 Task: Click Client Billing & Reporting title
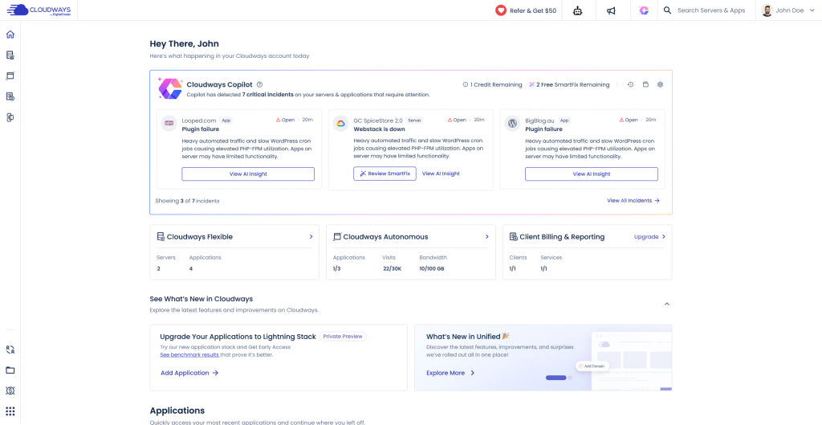click(x=562, y=237)
